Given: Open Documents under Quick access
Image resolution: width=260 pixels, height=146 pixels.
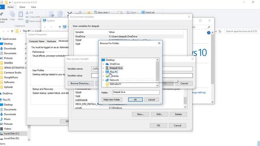Looking at the screenshot, I should pyautogui.click(x=10, y=53).
